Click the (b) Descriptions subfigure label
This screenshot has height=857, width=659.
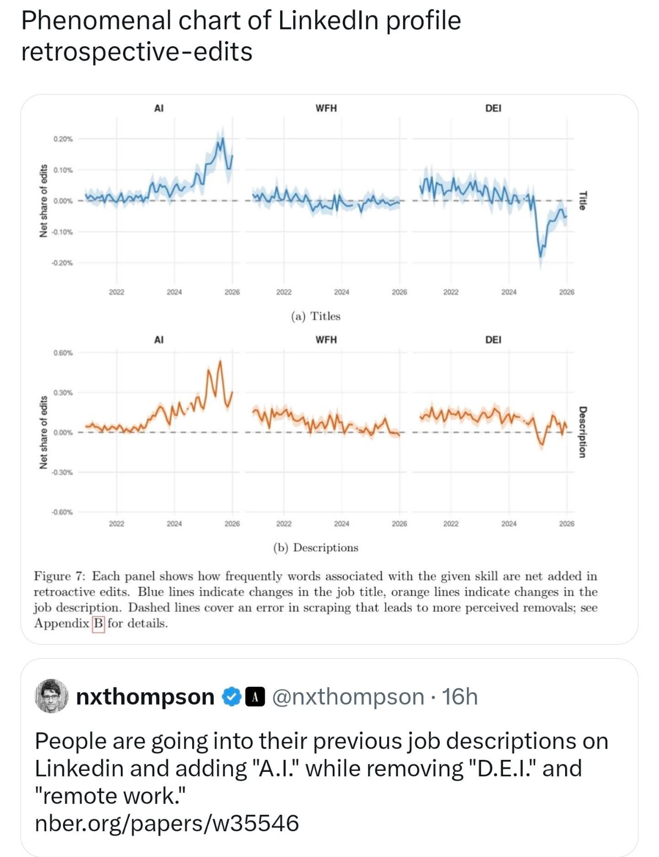[x=316, y=548]
